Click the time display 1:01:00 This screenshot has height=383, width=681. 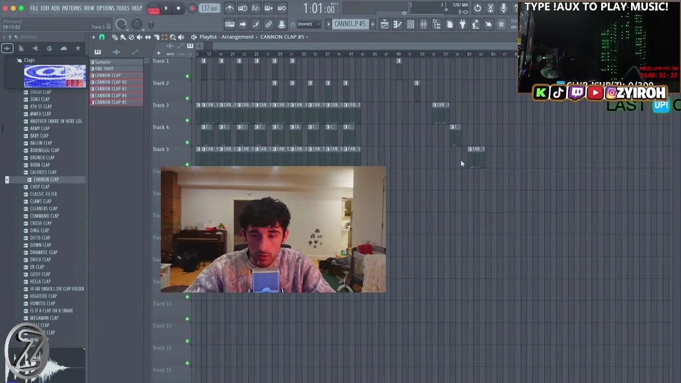[319, 9]
